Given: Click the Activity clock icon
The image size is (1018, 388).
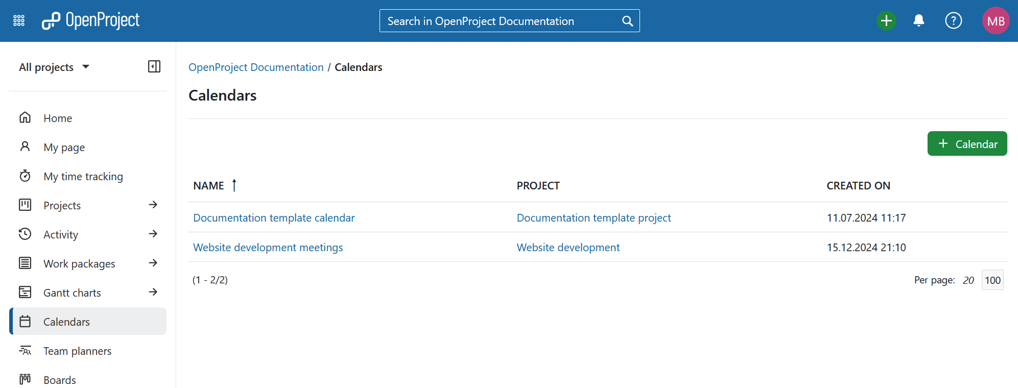Looking at the screenshot, I should tap(25, 234).
